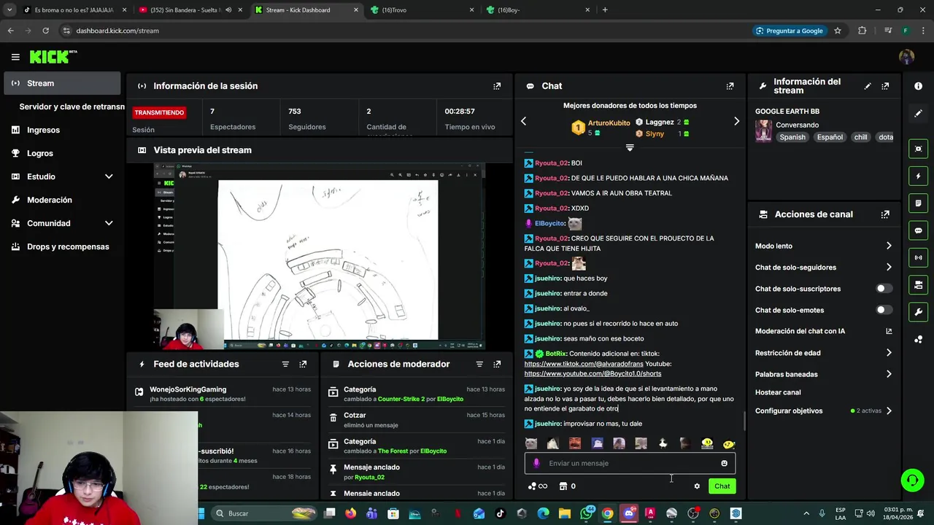Open the hamburger menu next to the KICK logo
934x525 pixels.
(15, 57)
